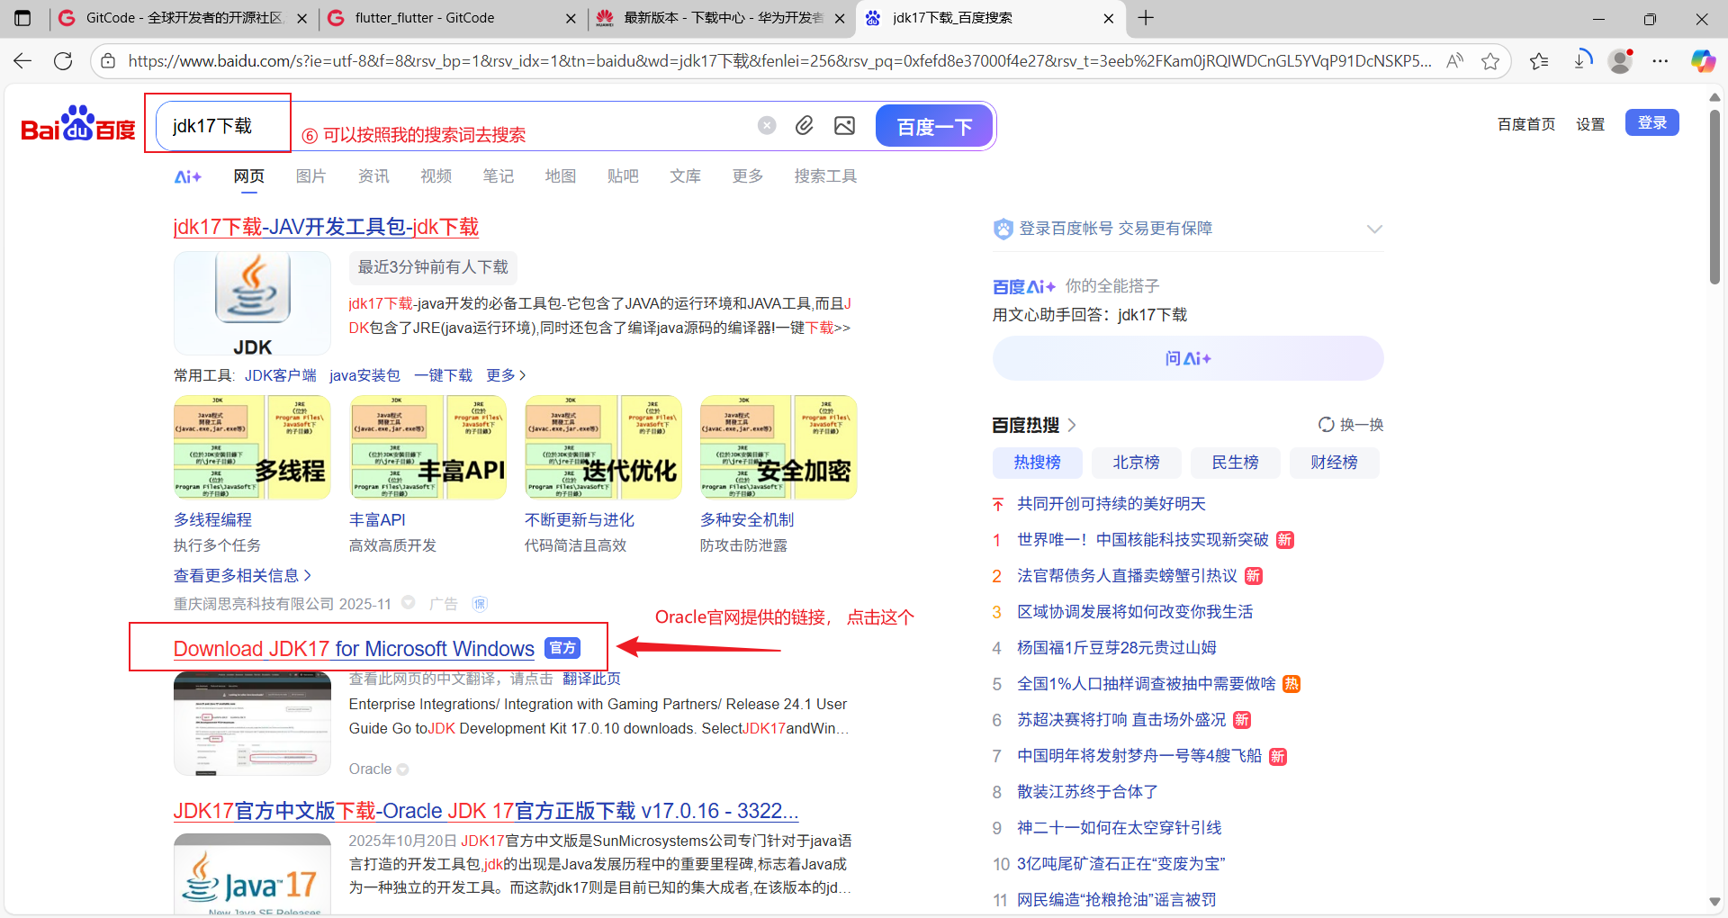This screenshot has height=918, width=1728.
Task: Click the 多线程 image thumbnail
Action: pyautogui.click(x=252, y=447)
